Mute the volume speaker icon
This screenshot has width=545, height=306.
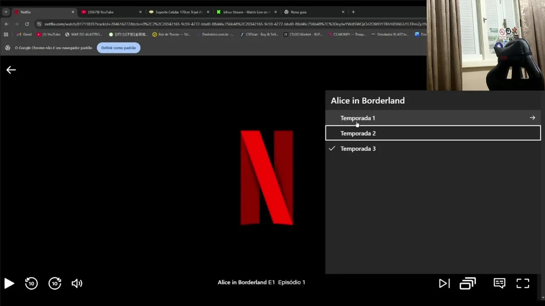(x=77, y=283)
